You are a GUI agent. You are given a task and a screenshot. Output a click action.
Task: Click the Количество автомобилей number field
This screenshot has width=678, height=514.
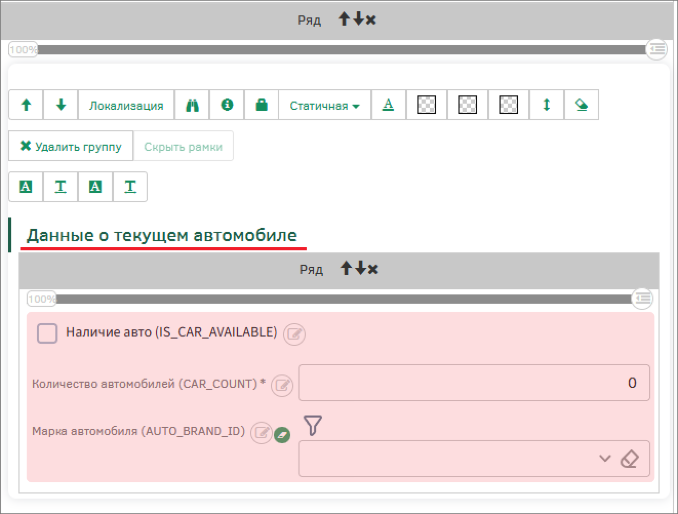pyautogui.click(x=474, y=383)
